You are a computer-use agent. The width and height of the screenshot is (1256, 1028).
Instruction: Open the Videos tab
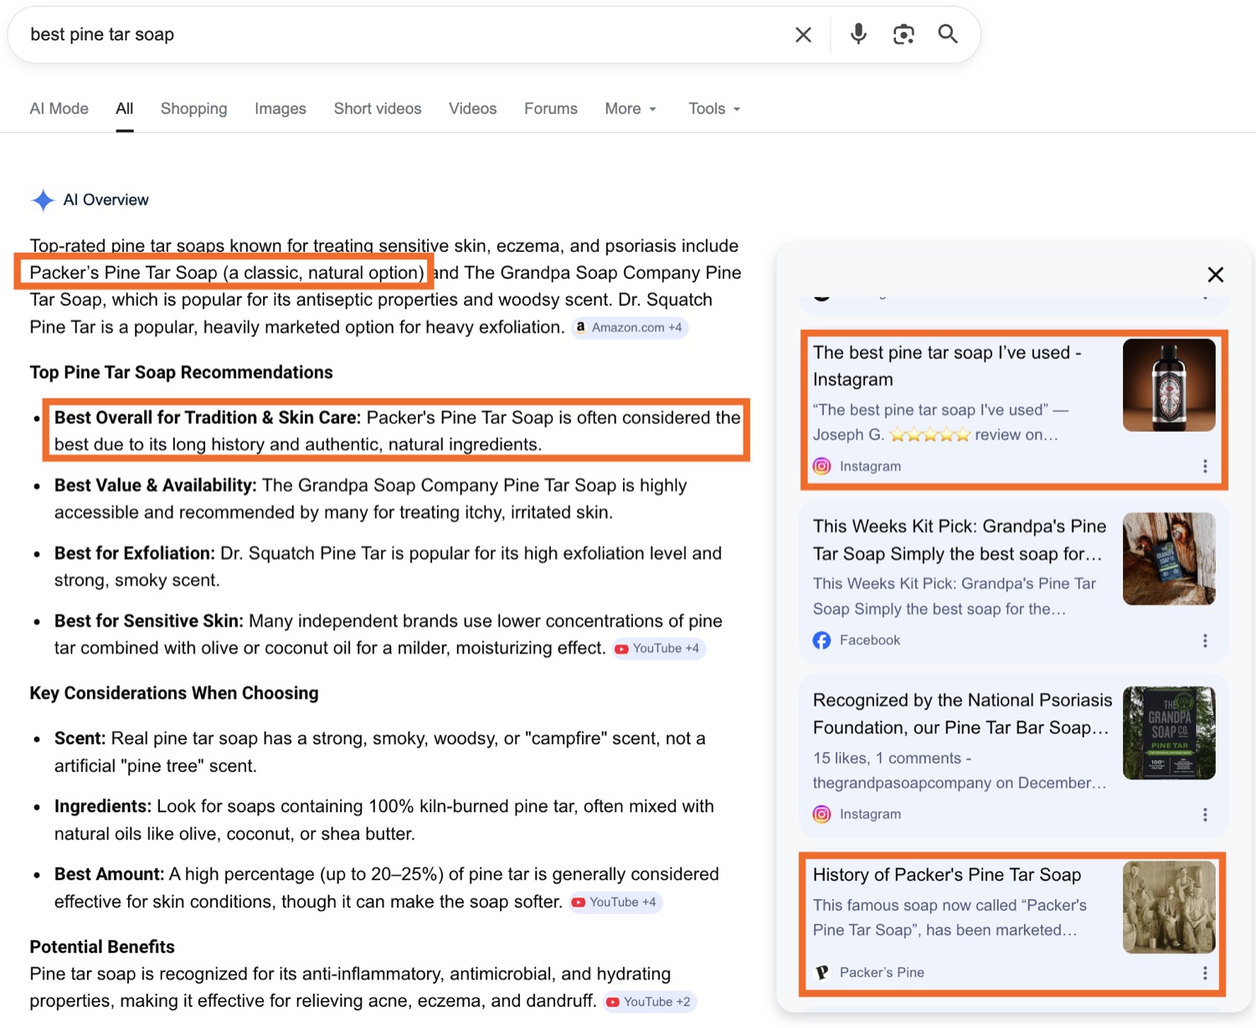point(472,109)
